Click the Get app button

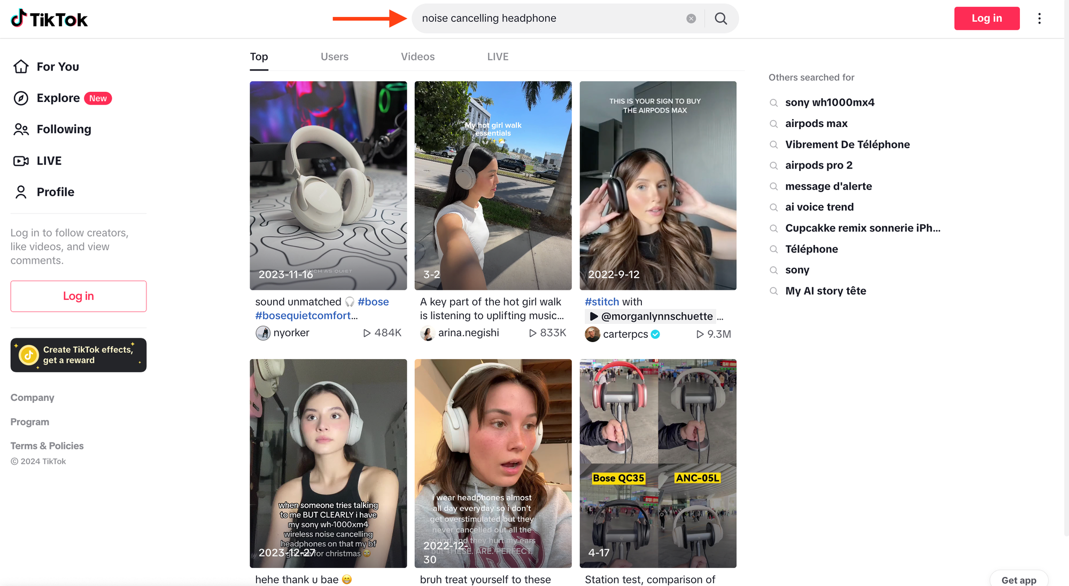(1019, 580)
